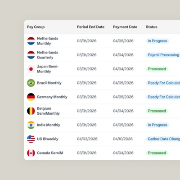Select Netherlands Quarterly payment date 04/04/2026

[x=123, y=55]
